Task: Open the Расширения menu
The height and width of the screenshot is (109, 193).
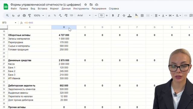Action: pyautogui.click(x=99, y=9)
